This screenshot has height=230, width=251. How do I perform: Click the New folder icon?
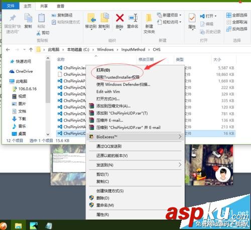point(149,18)
